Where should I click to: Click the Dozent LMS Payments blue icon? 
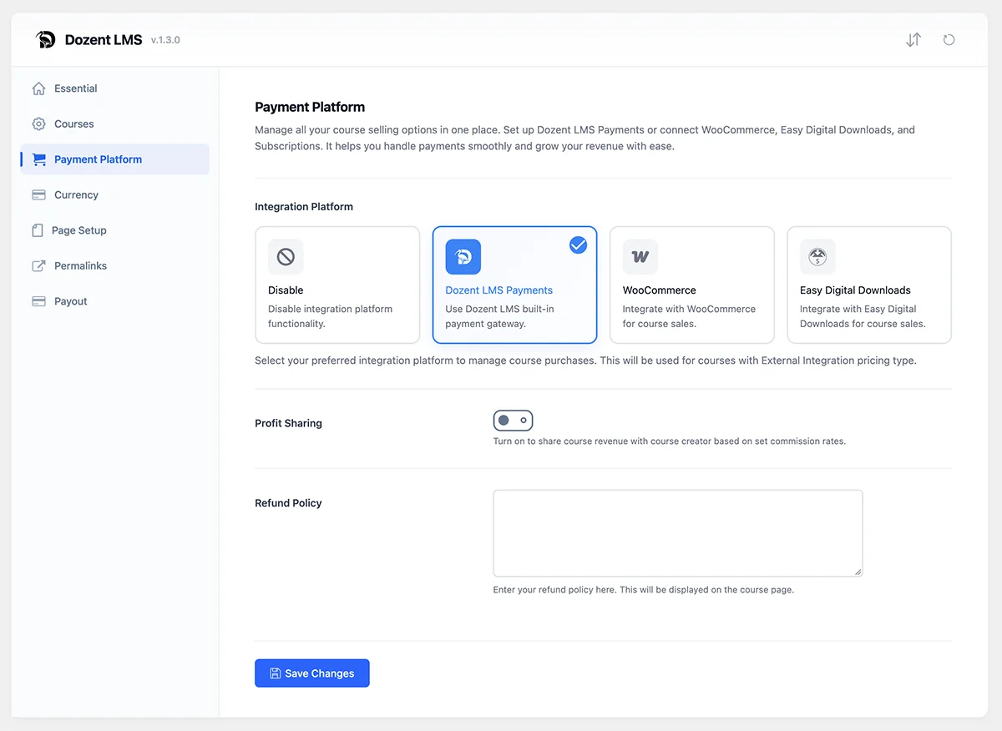click(x=463, y=257)
